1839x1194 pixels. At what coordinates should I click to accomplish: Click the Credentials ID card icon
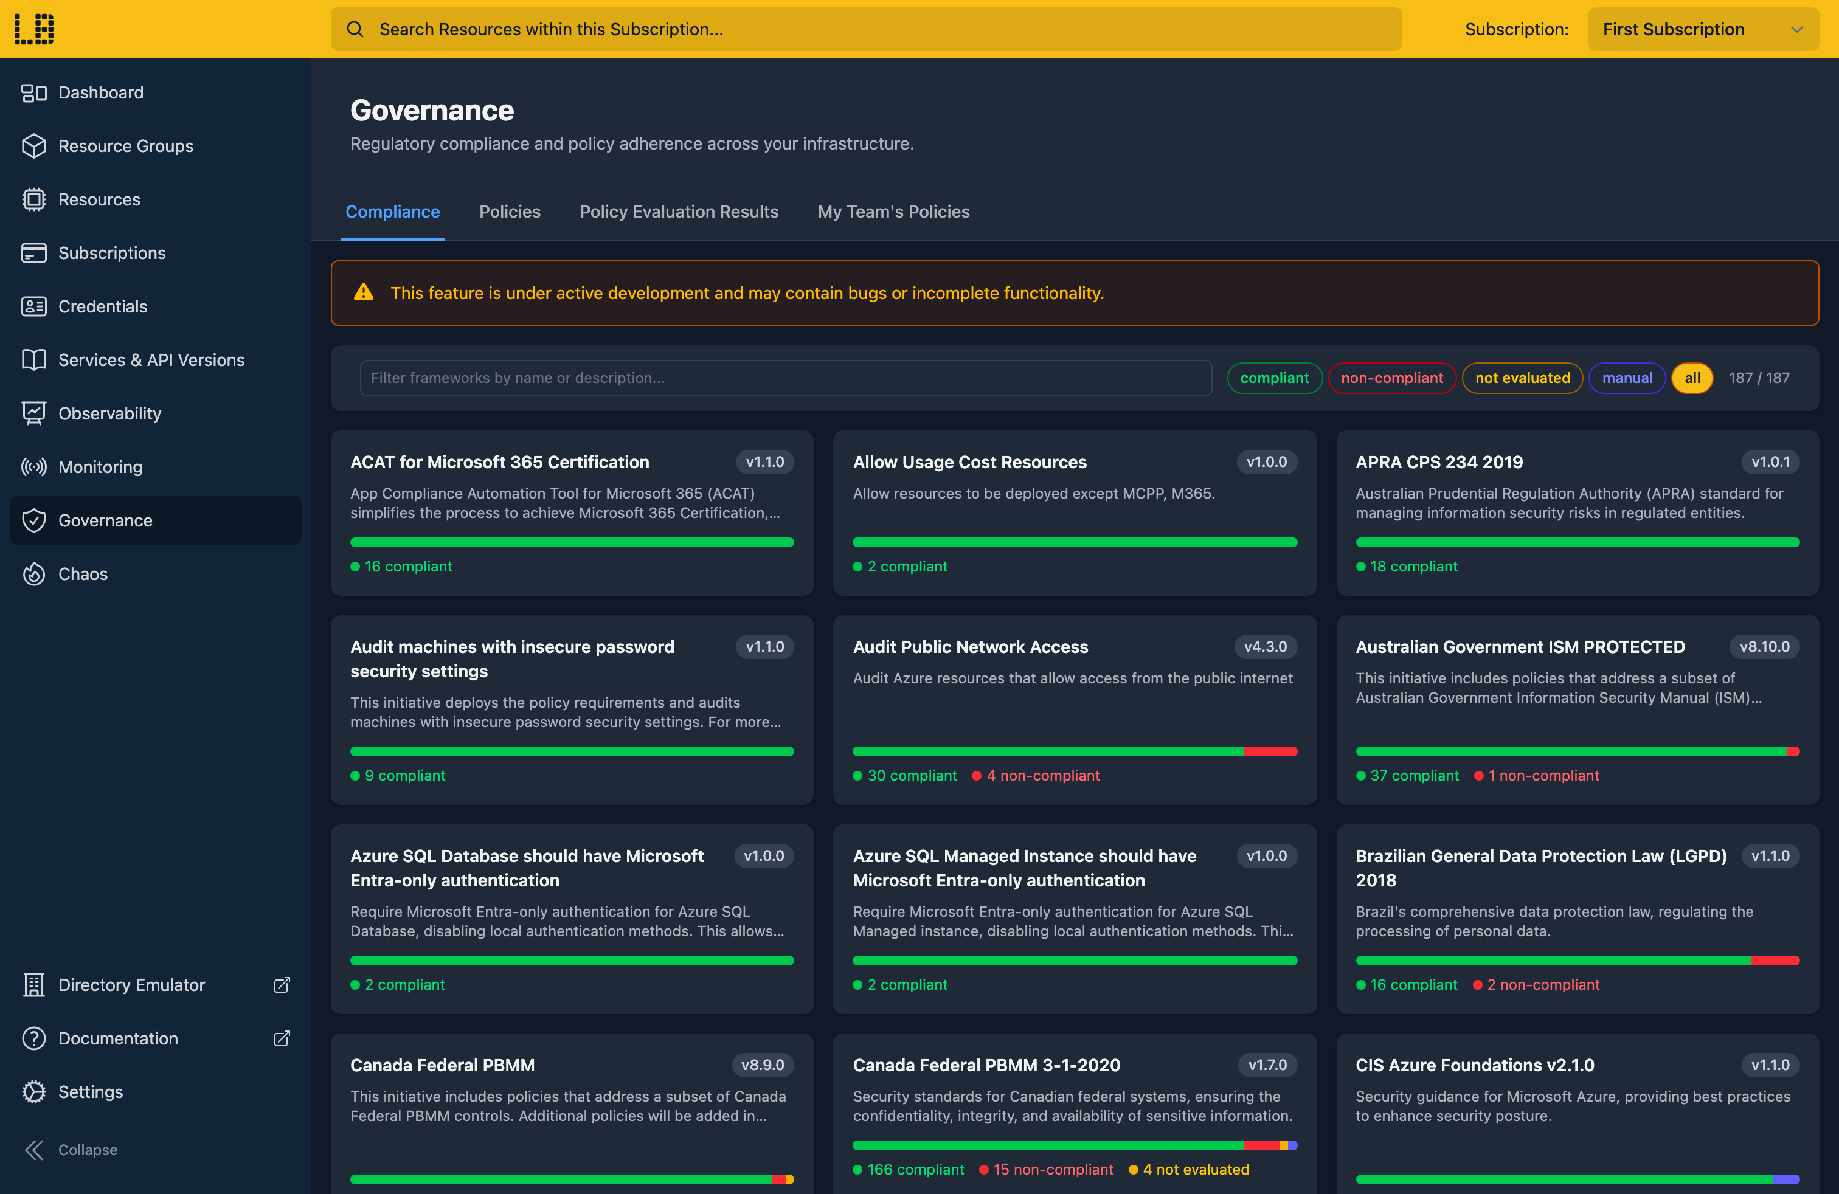33,306
